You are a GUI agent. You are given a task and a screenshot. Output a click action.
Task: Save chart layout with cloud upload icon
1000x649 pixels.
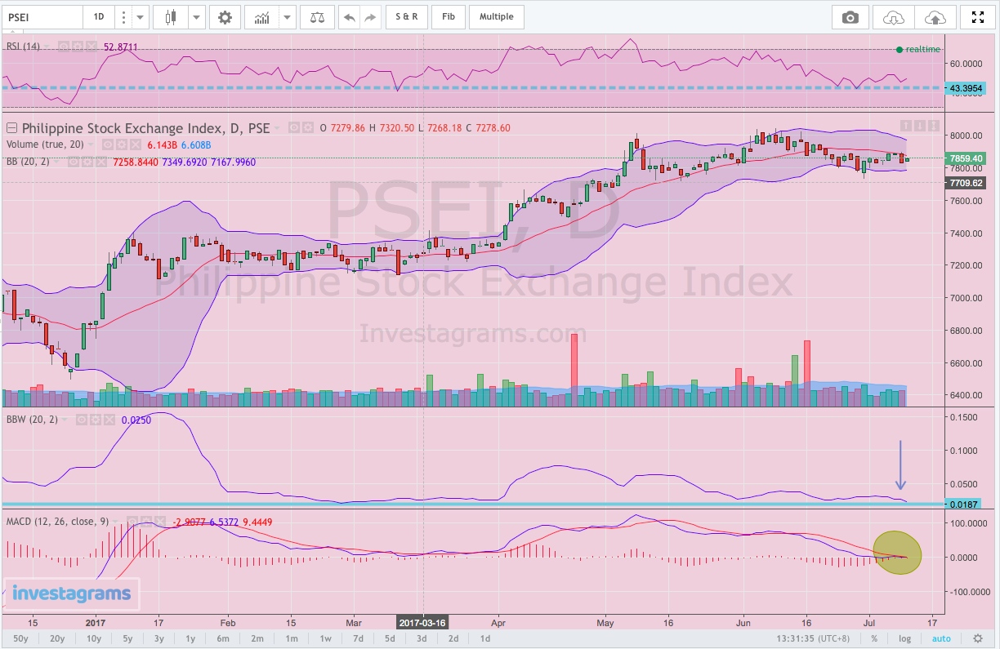point(935,17)
